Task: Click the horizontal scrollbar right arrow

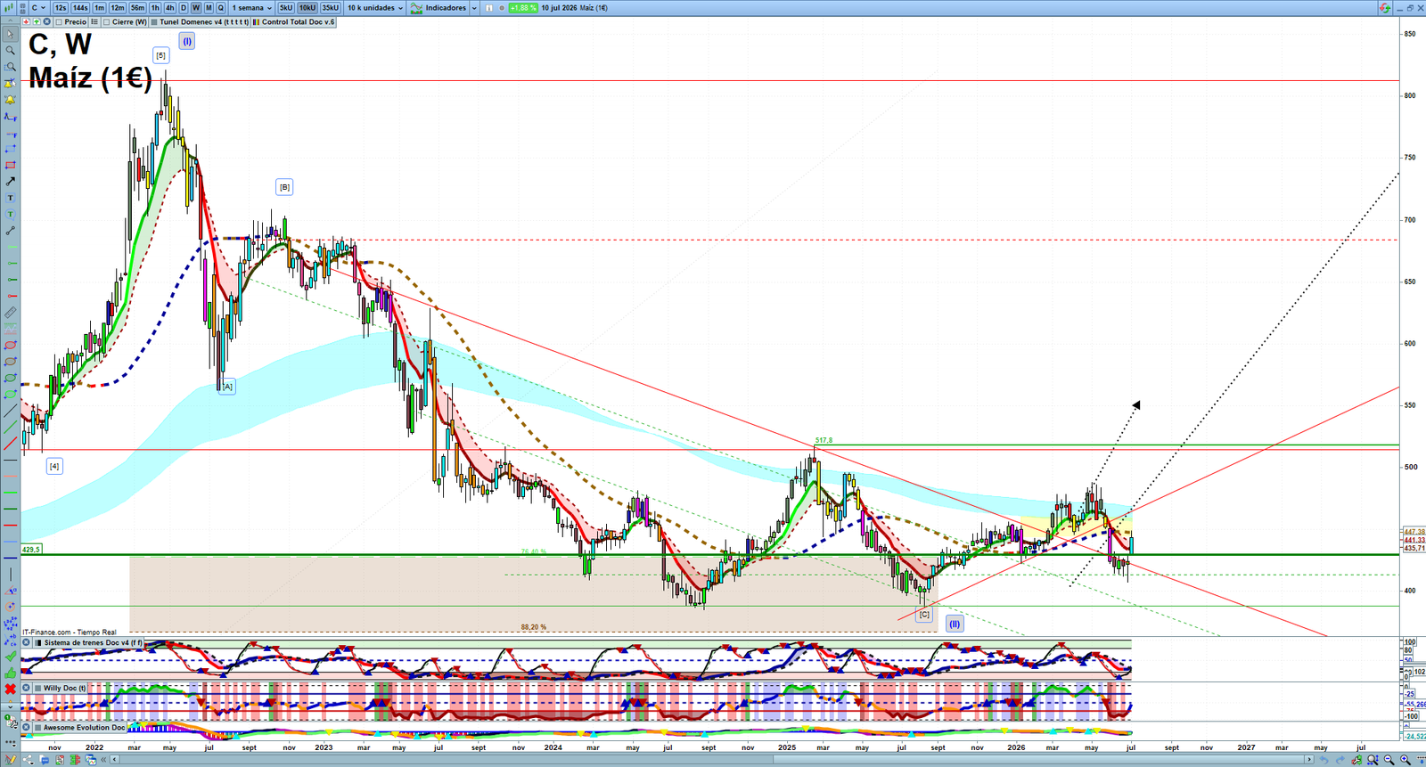Action: pos(1309,759)
